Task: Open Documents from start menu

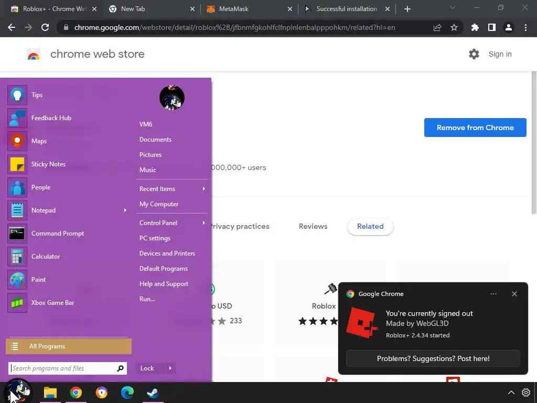Action: pyautogui.click(x=155, y=140)
